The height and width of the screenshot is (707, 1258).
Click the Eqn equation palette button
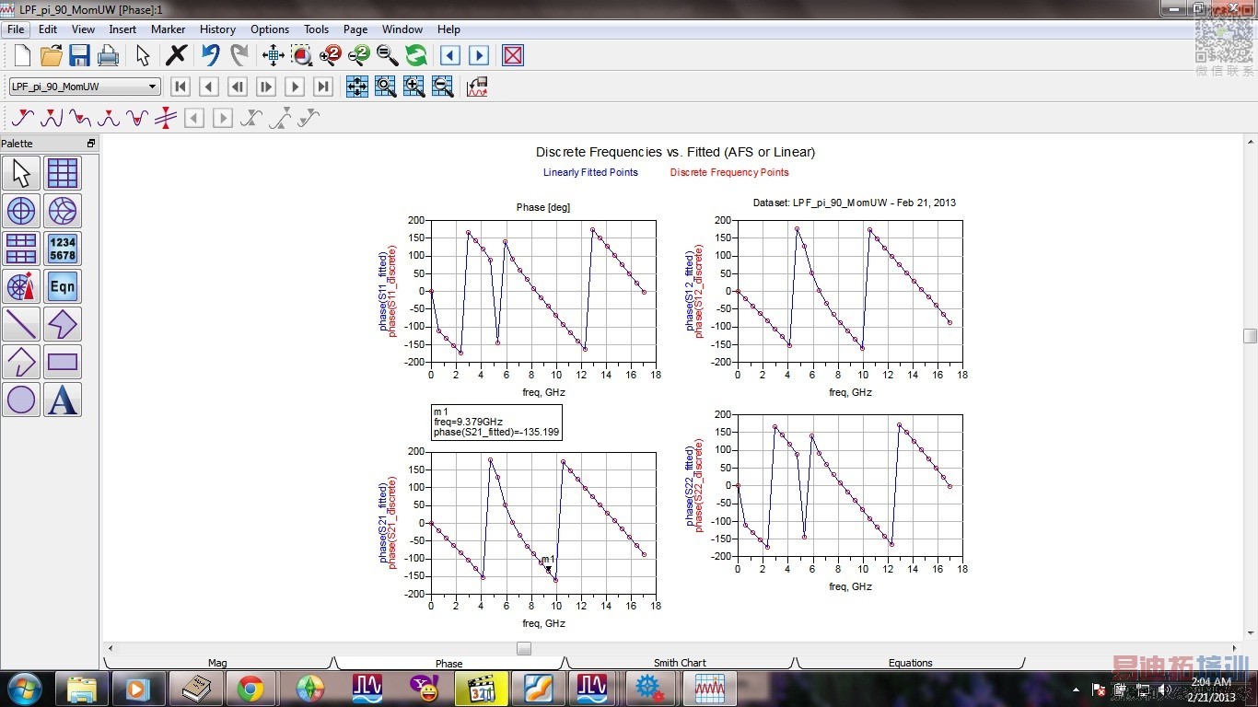(63, 286)
